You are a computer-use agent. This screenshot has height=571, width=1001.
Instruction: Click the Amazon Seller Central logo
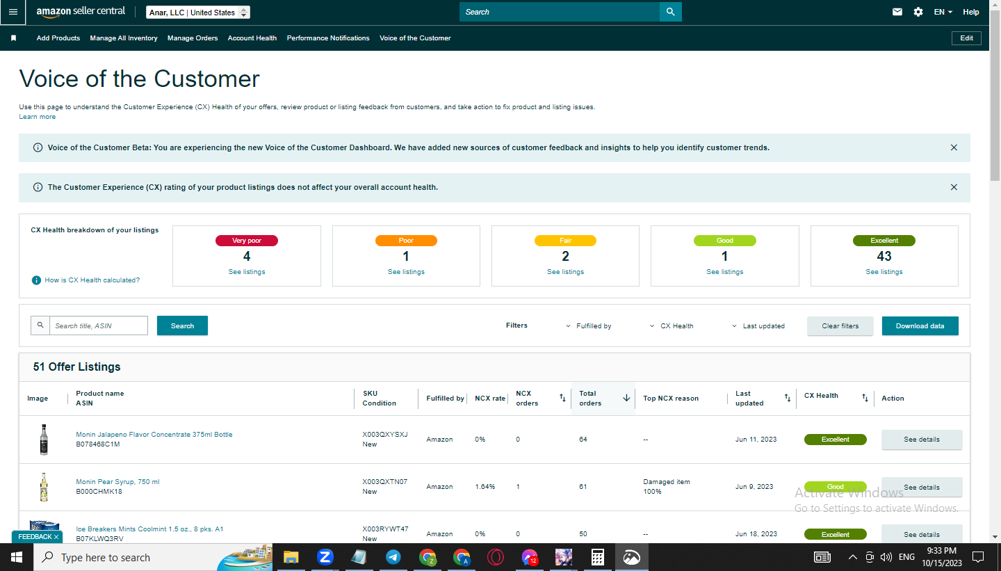coord(81,11)
